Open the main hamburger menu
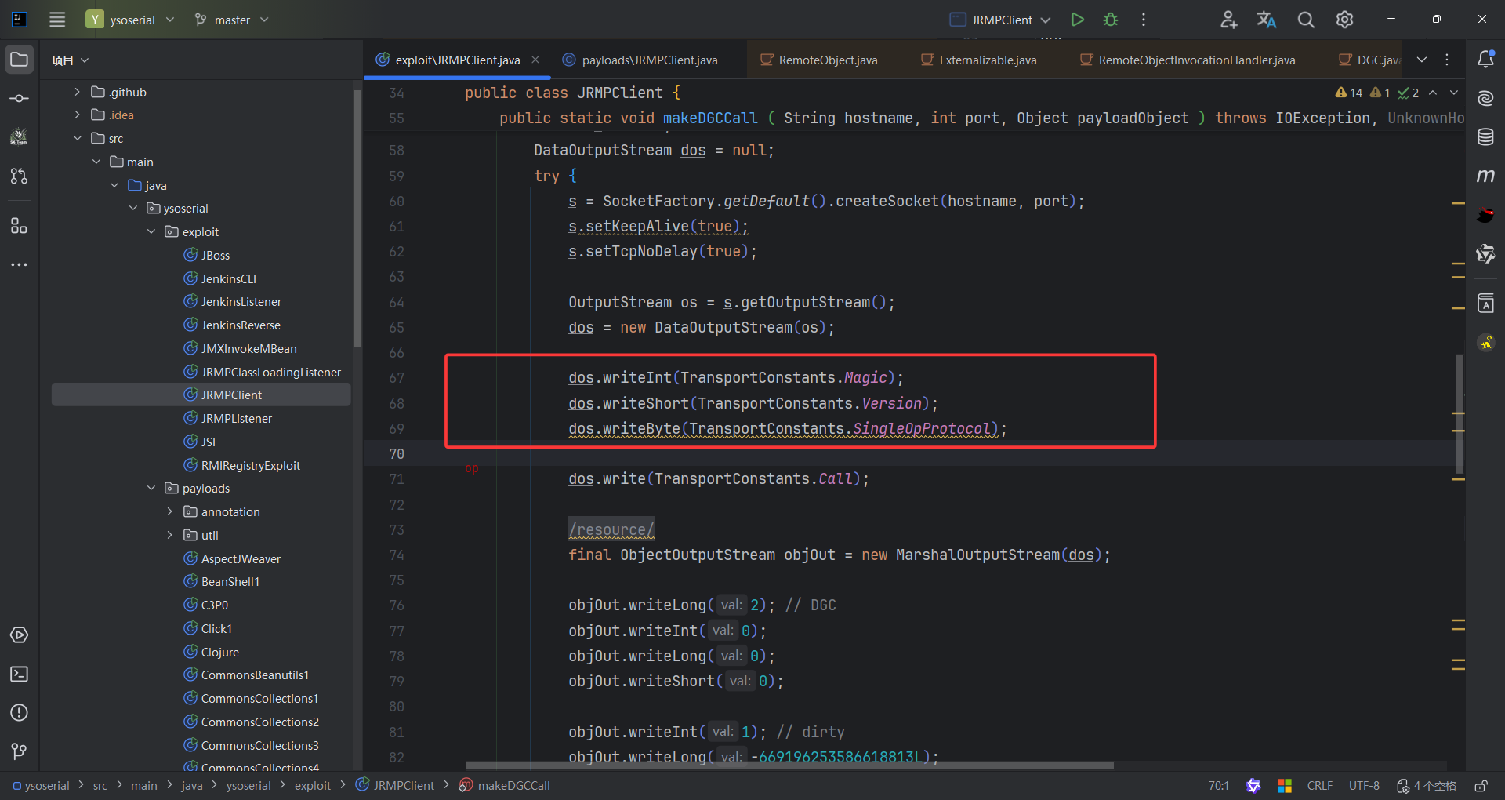Screen dimensions: 1505x800 pyautogui.click(x=57, y=20)
